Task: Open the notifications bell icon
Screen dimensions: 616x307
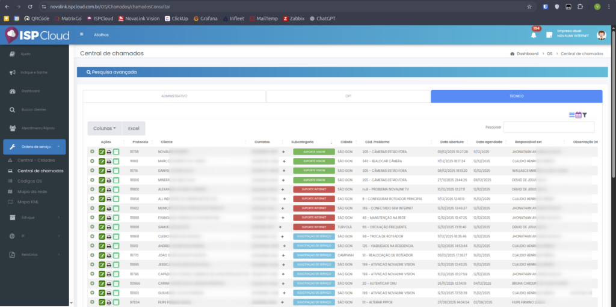Action: tap(533, 35)
